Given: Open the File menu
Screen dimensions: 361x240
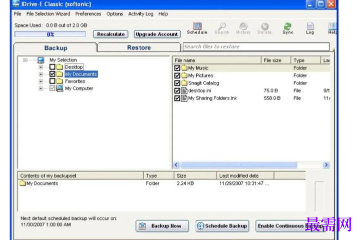Looking at the screenshot, I should click(x=18, y=14).
